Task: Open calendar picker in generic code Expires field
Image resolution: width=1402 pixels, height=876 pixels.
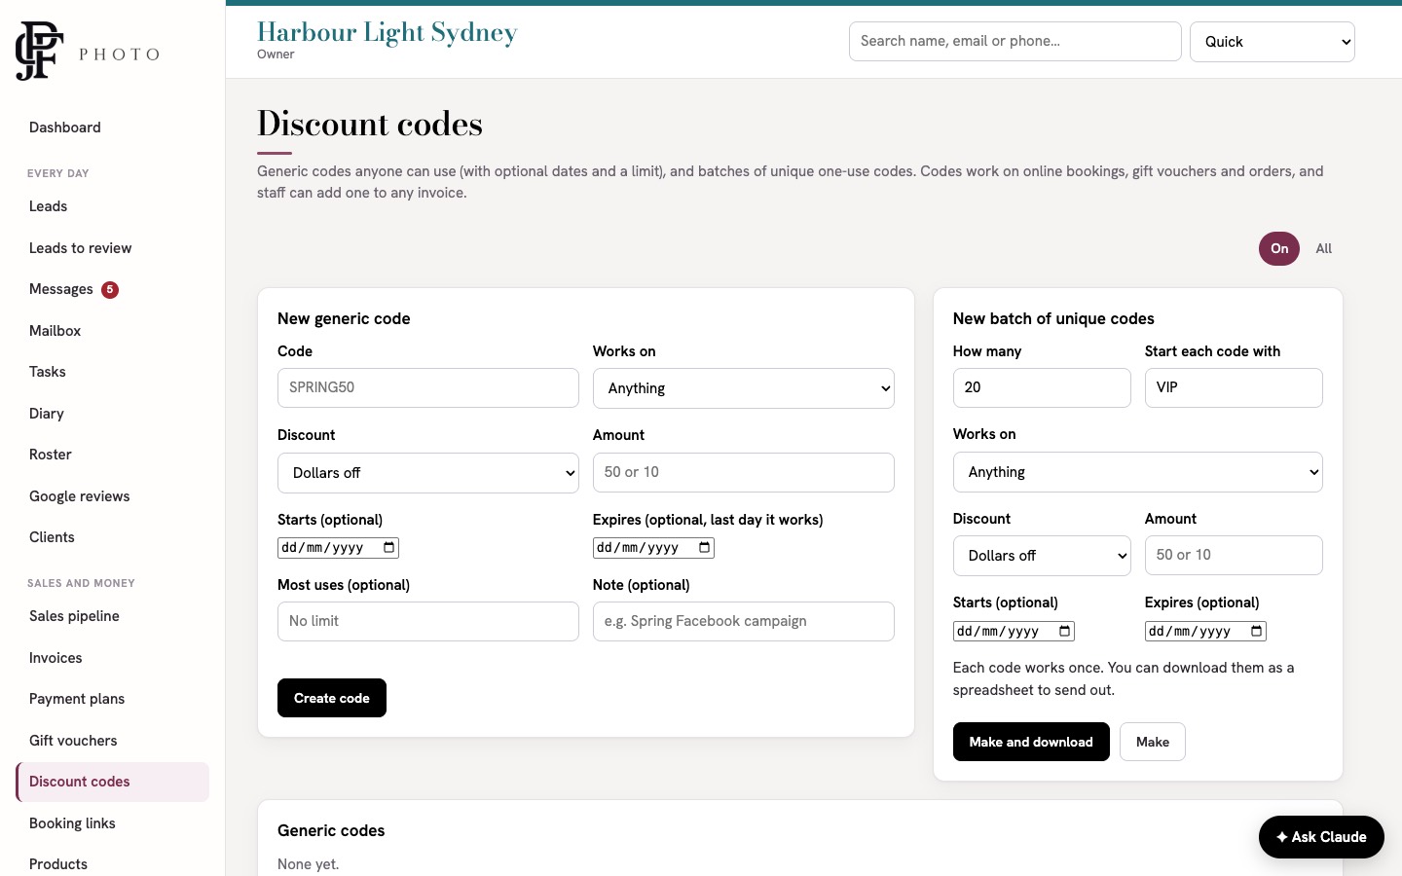Action: pos(704,548)
